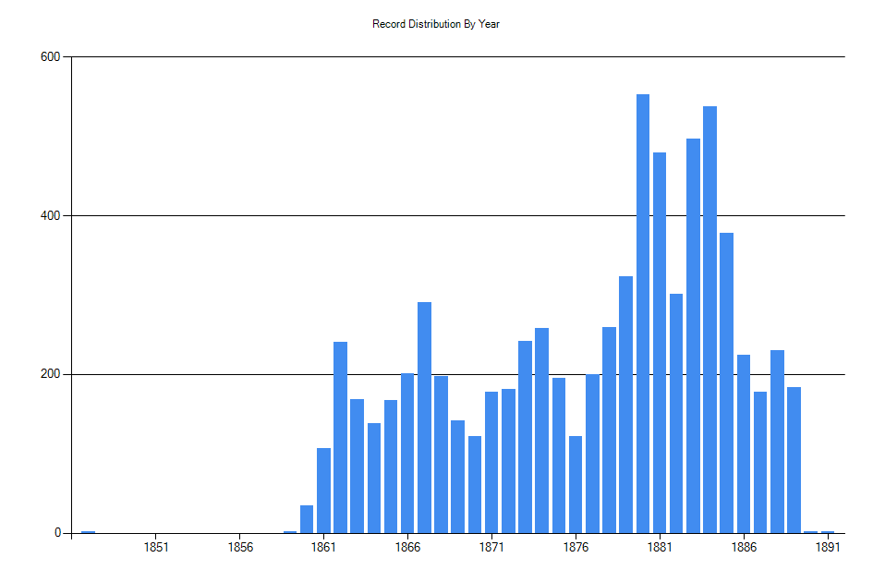
Task: Select the 1886 year label on the x-axis
Action: tap(744, 548)
